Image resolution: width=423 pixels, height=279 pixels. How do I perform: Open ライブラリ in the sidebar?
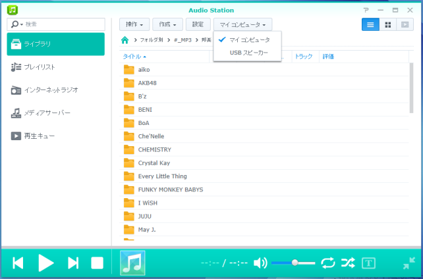coord(55,44)
